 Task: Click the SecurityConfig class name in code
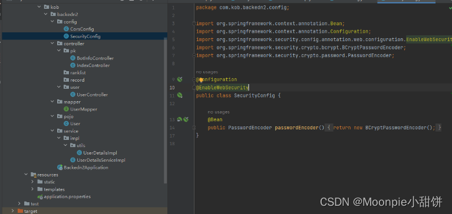[x=254, y=95]
